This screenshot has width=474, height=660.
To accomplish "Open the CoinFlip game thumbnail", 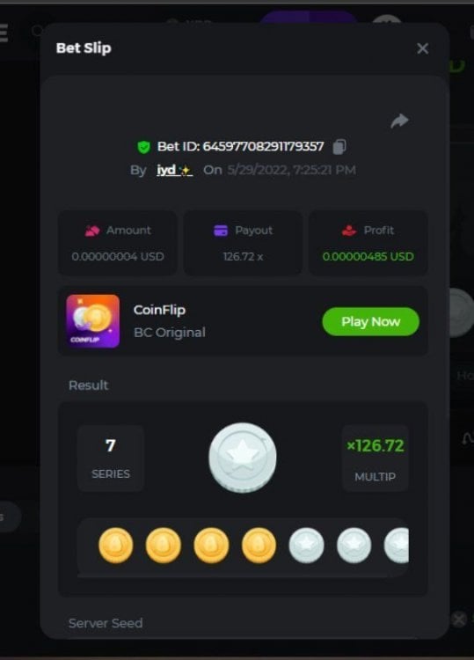I will pyautogui.click(x=93, y=321).
